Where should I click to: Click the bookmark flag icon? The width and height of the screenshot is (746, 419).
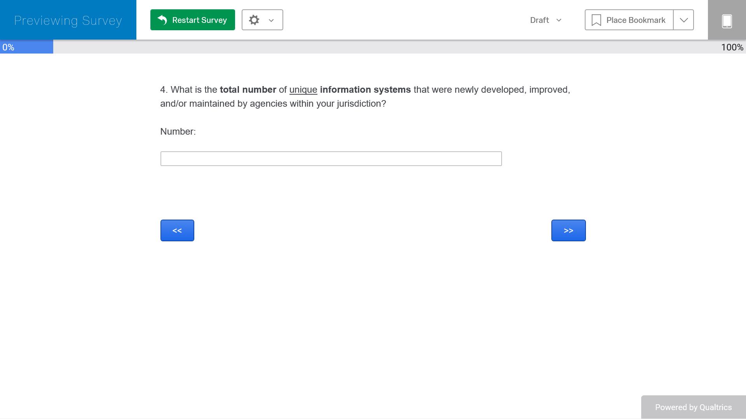coord(596,20)
